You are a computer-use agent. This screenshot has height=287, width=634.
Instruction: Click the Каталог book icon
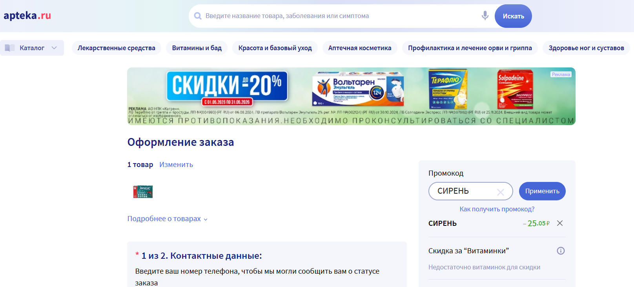(x=10, y=48)
